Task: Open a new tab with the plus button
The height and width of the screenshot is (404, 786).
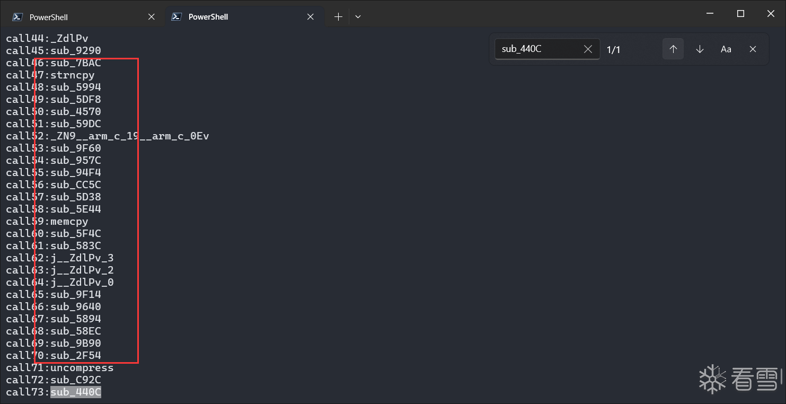Action: (338, 17)
